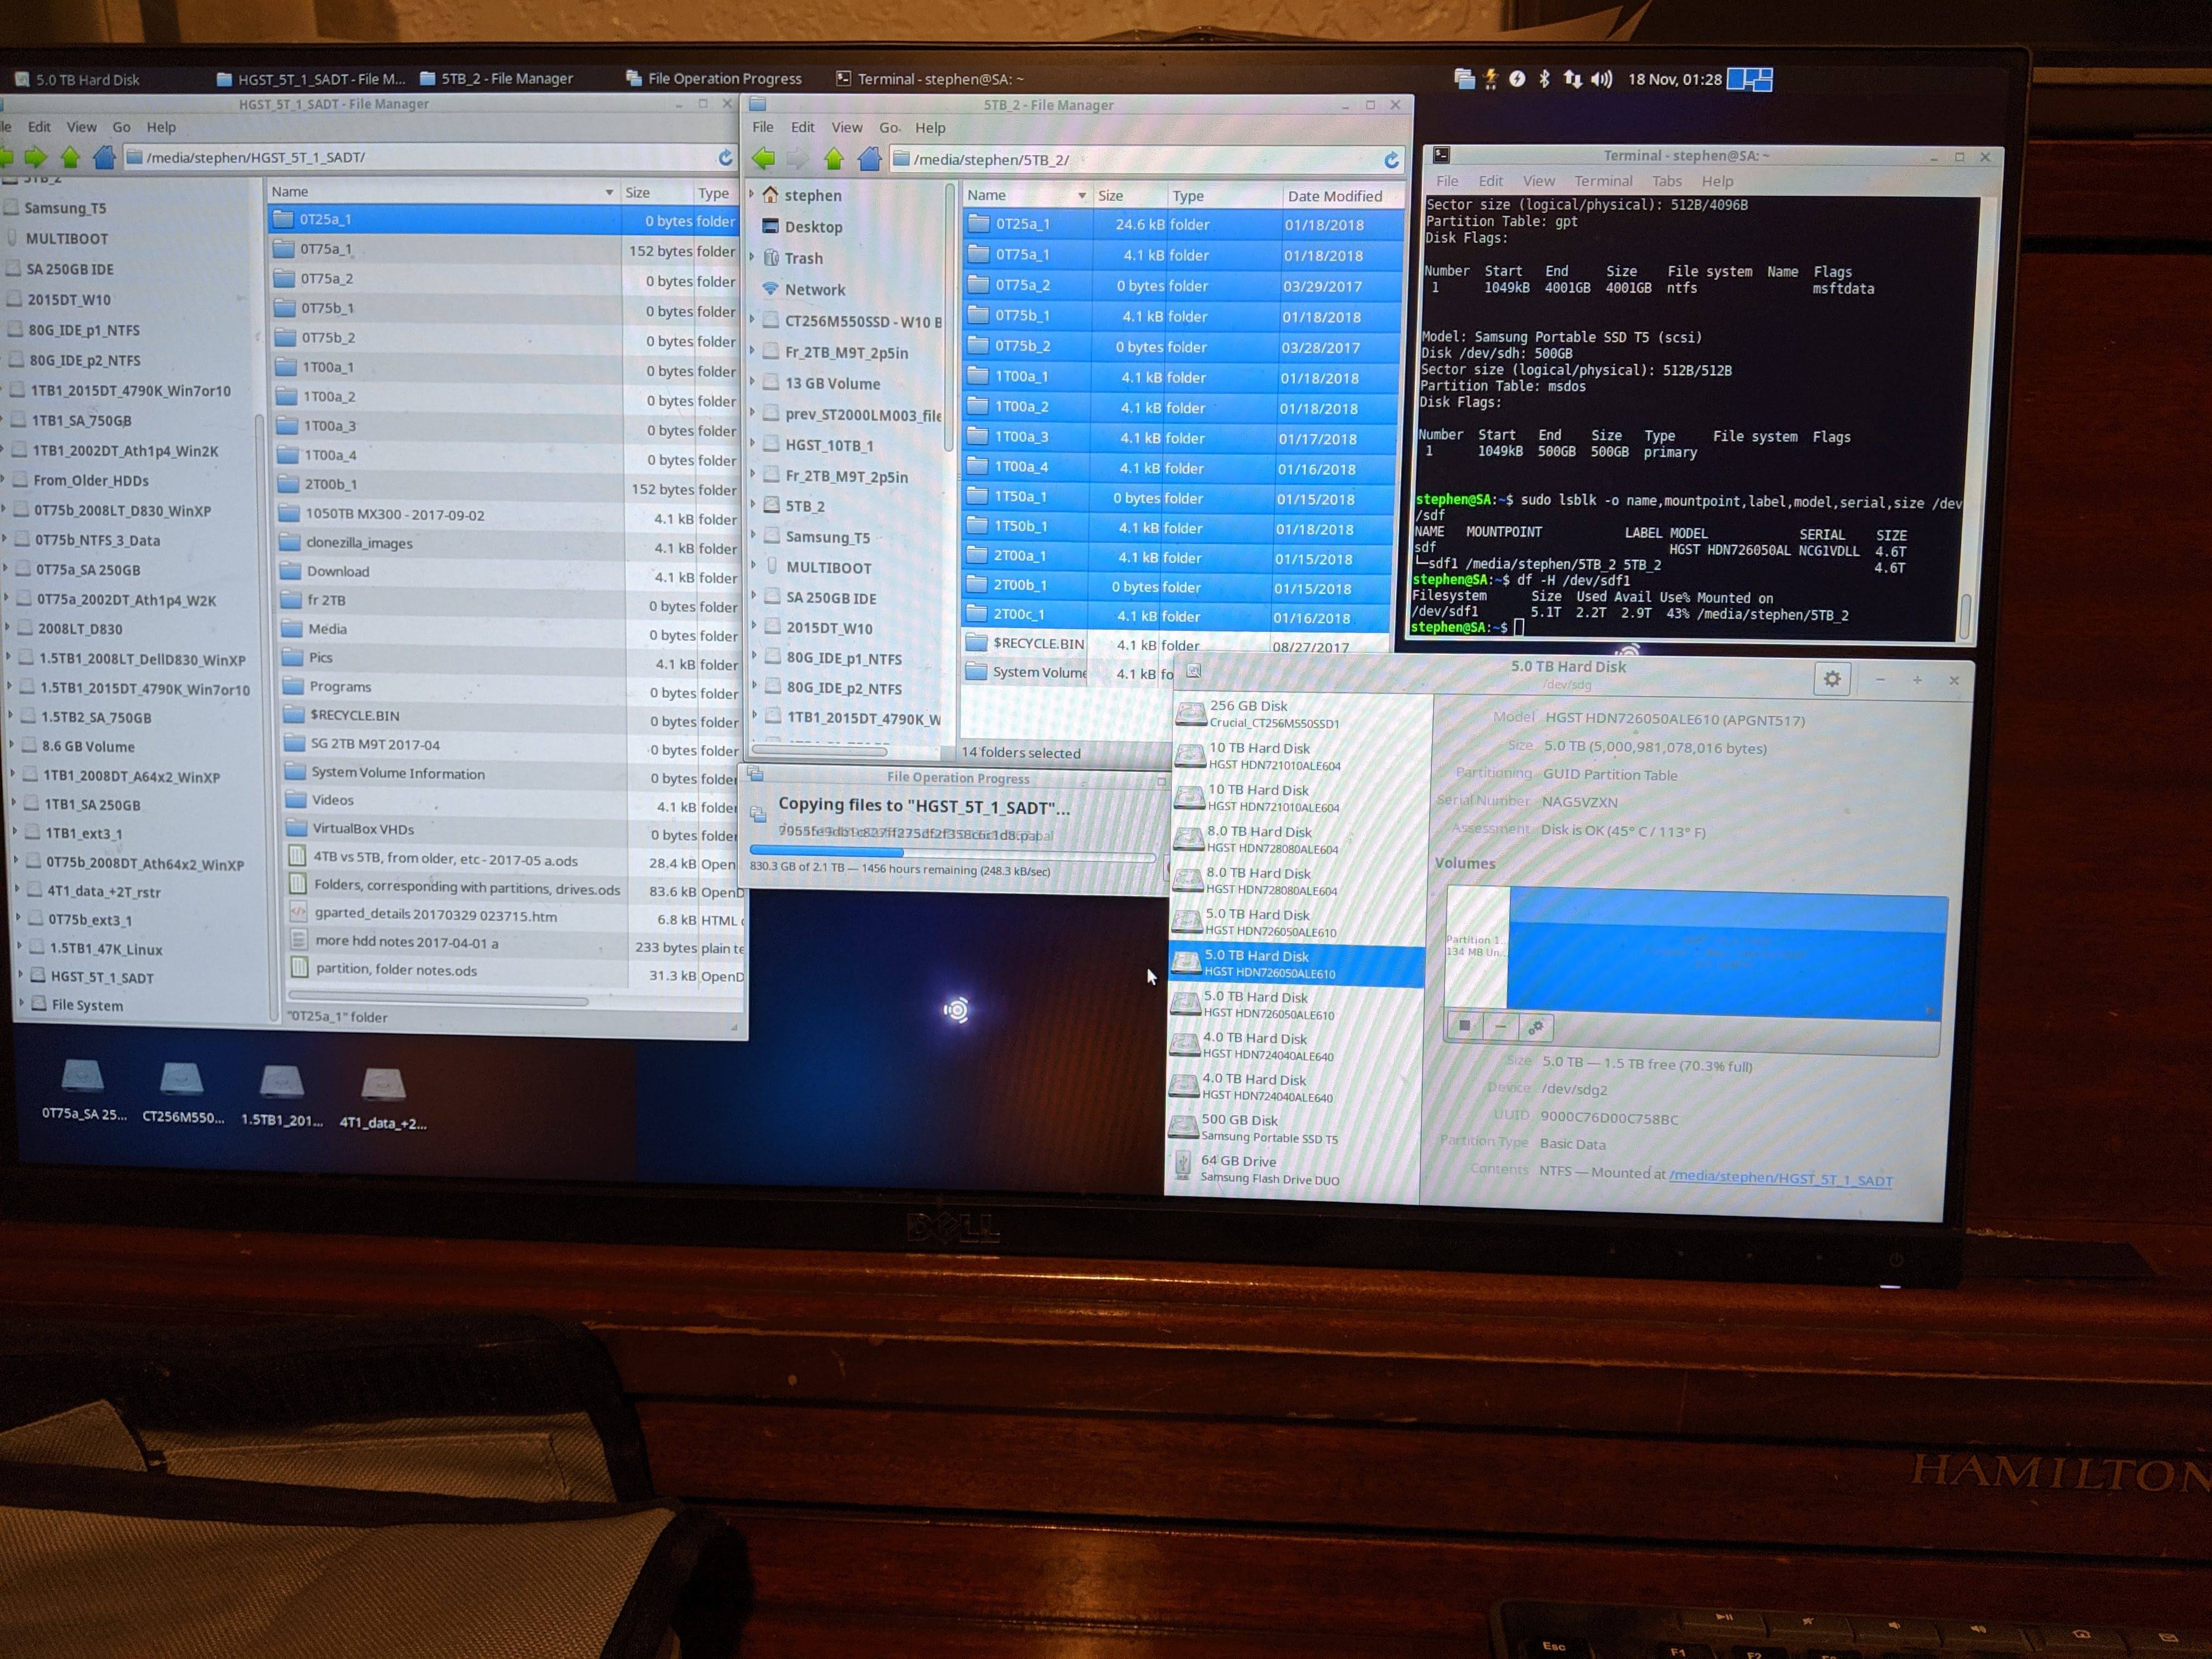Unmount selected partition with the stop button
Image resolution: width=2212 pixels, height=1659 pixels.
click(1465, 1026)
